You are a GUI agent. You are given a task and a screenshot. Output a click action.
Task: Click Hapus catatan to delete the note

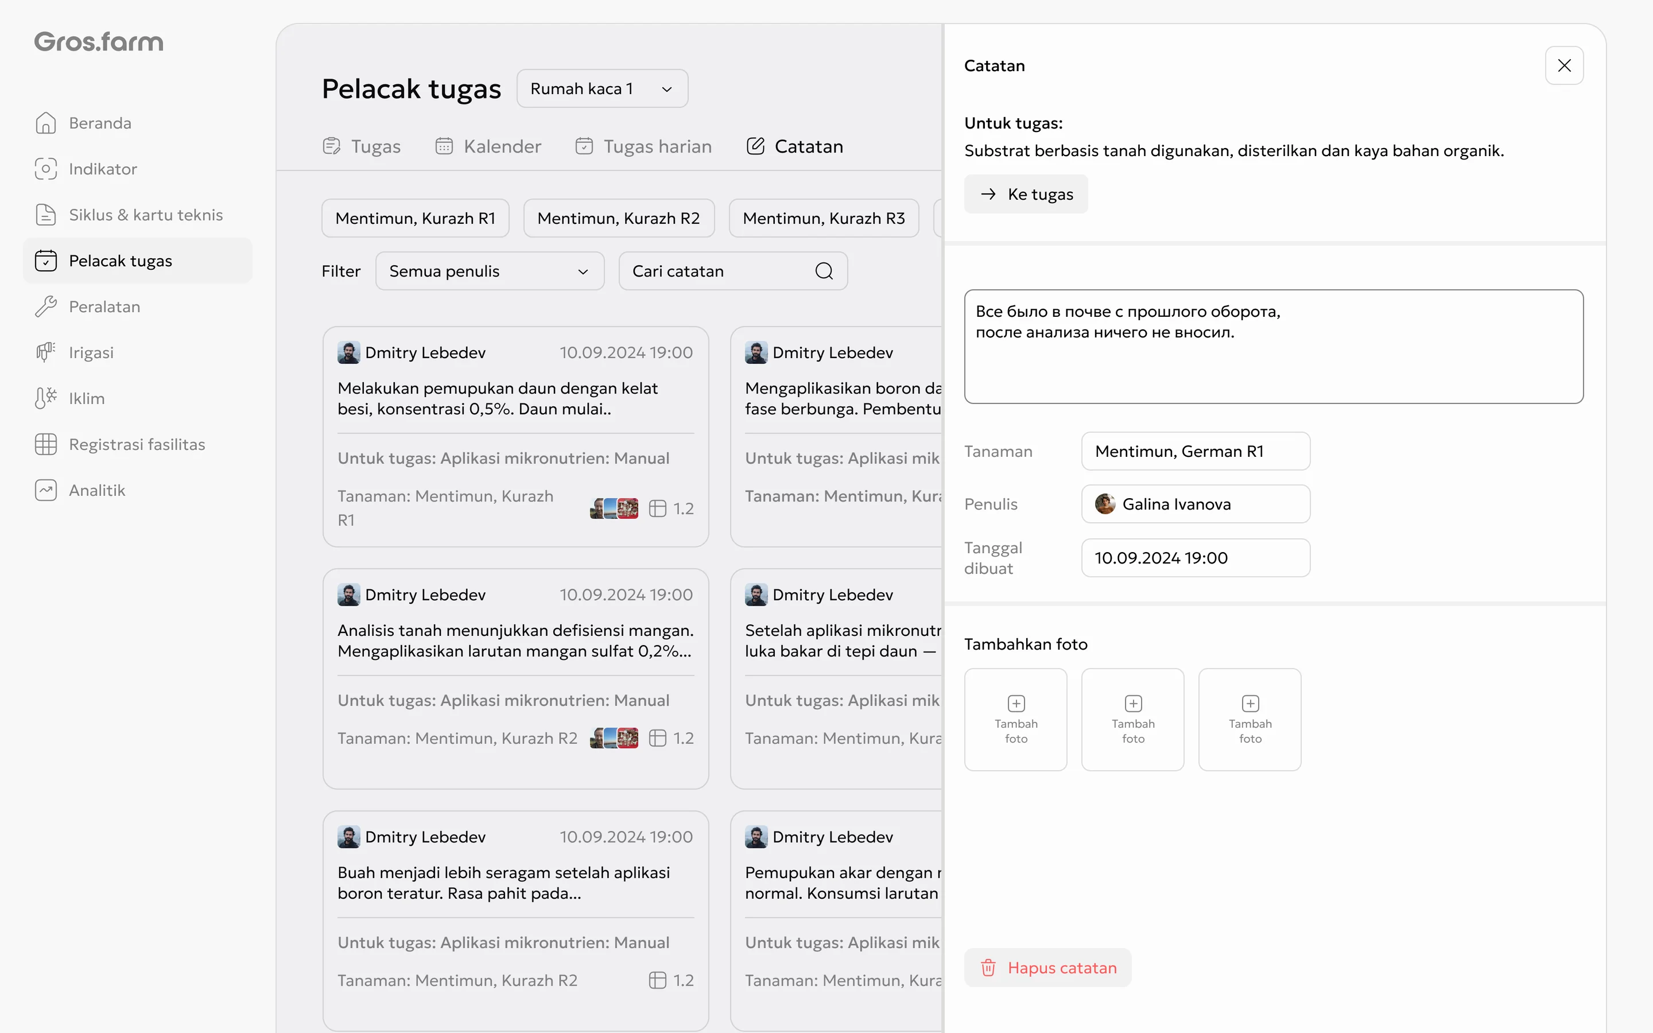(1047, 968)
